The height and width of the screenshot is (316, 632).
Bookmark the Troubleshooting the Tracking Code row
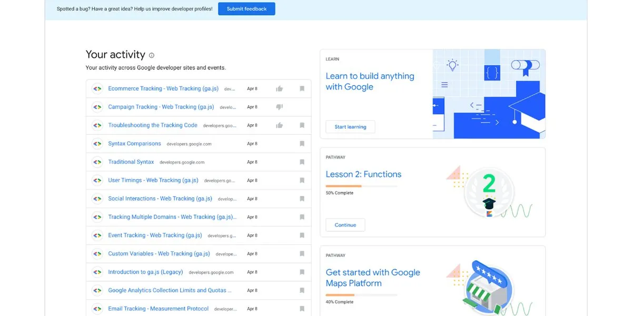coord(302,125)
